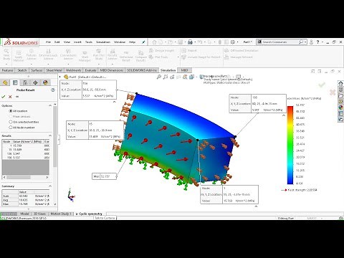Click the Apply Material button
Screen dimensions: 344x258
(19, 56)
